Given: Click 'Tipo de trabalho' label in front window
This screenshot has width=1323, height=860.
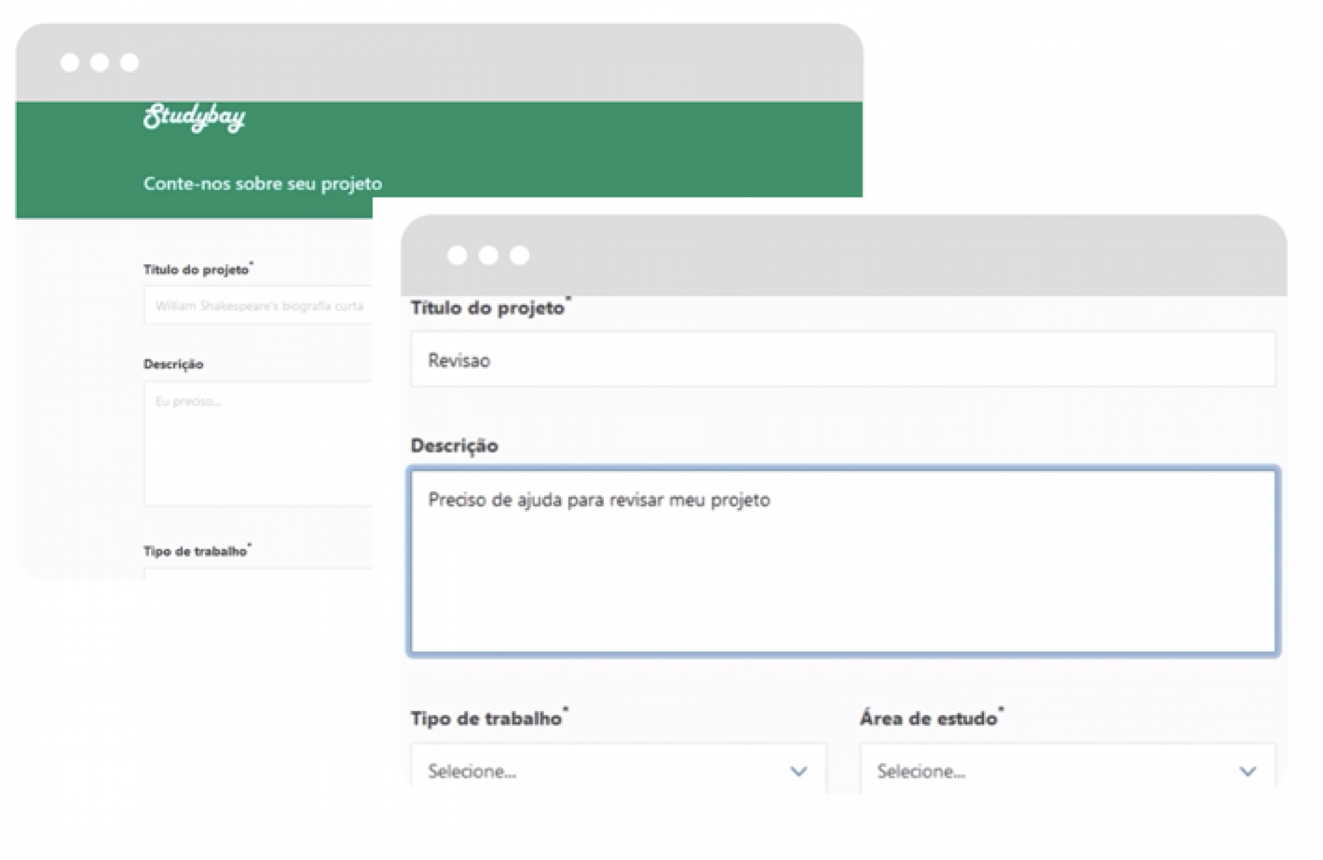Looking at the screenshot, I should click(x=489, y=718).
